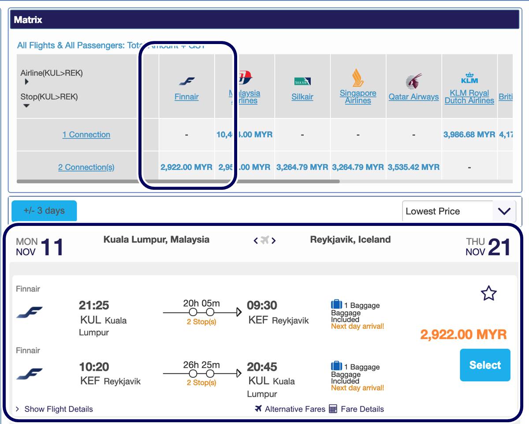This screenshot has width=529, height=424.
Task: Expand Show Flight Details
Action: [x=54, y=409]
